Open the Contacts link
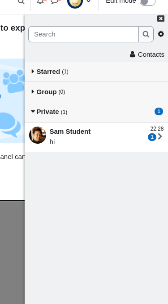 click(x=147, y=54)
